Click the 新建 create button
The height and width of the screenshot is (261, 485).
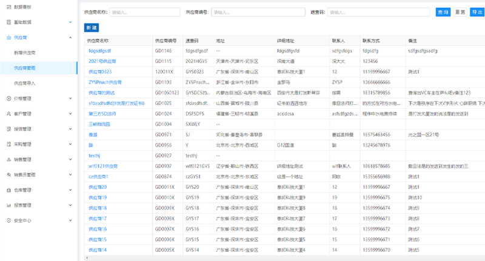tap(92, 27)
